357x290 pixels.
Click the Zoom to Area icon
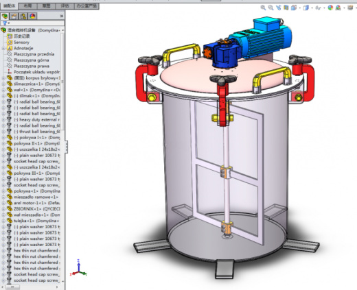pos(270,8)
